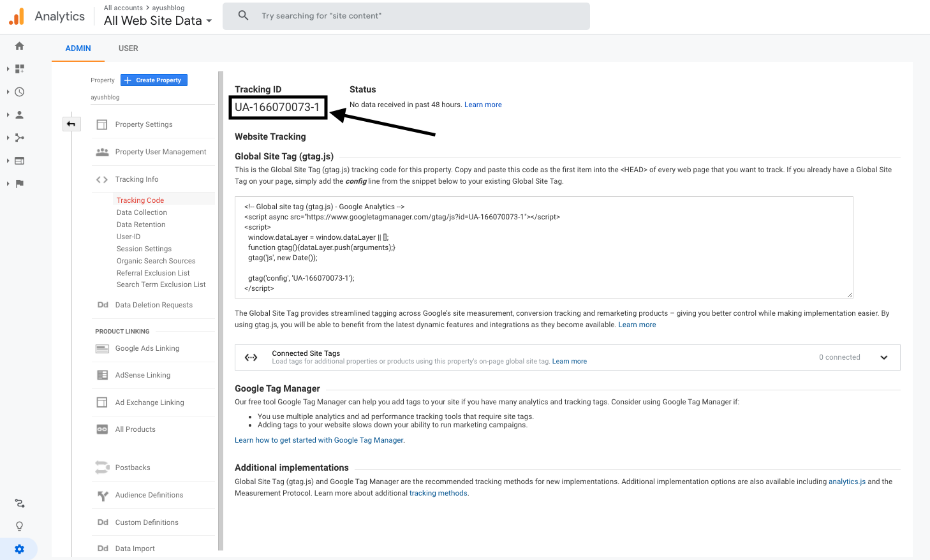Switch to the USER tab
This screenshot has width=930, height=560.
coord(128,48)
